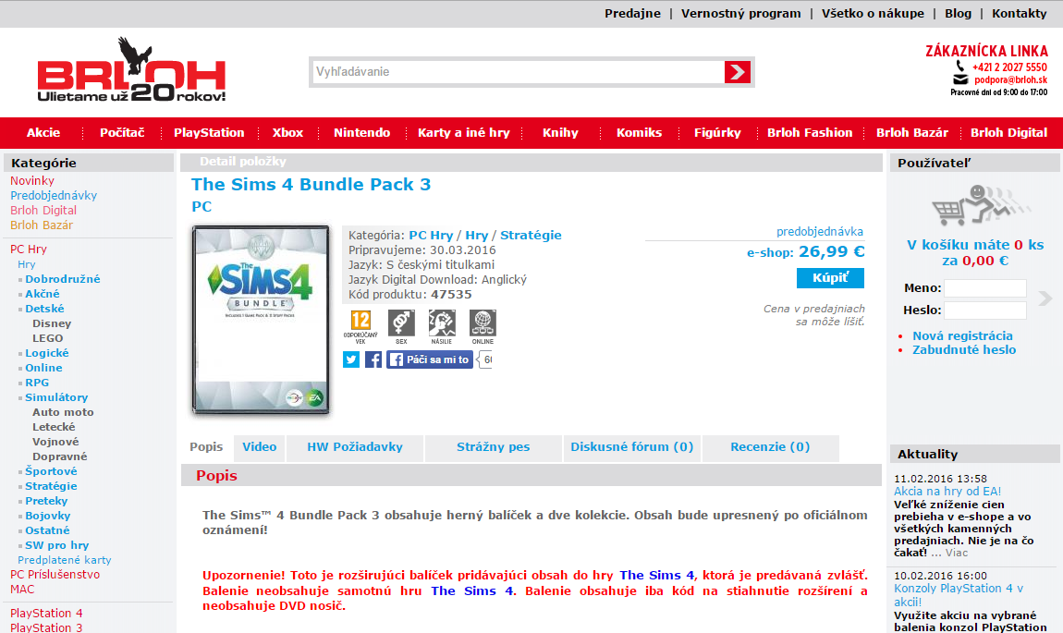Viewport: 1063px width, 633px height.
Task: Open Nintendo in the red menu
Action: point(361,132)
